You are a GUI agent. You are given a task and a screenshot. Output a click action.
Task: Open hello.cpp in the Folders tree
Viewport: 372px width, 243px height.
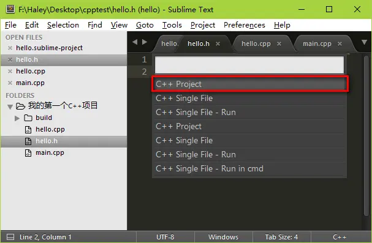(x=50, y=130)
